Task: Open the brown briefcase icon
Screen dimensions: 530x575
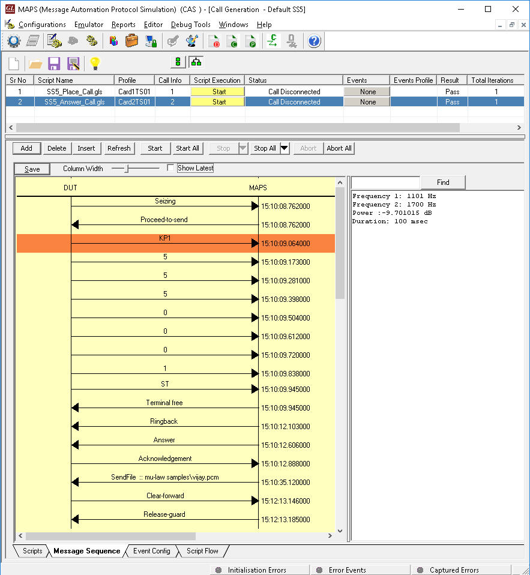Action: (x=131, y=41)
